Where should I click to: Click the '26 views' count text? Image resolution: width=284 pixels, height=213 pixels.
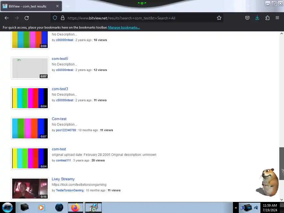click(x=98, y=160)
